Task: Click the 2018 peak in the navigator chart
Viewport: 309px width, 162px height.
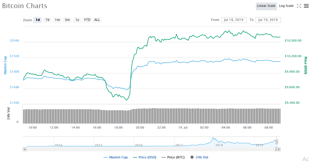Action: click(213, 138)
